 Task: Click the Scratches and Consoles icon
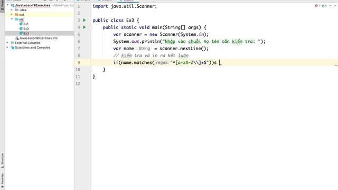point(13,47)
